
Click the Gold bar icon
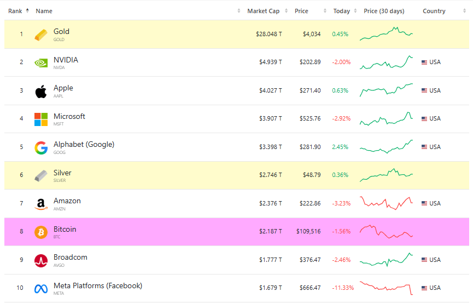point(41,35)
